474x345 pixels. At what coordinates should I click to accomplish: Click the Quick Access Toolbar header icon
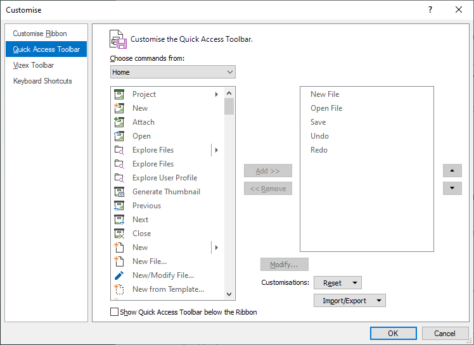[x=118, y=39]
